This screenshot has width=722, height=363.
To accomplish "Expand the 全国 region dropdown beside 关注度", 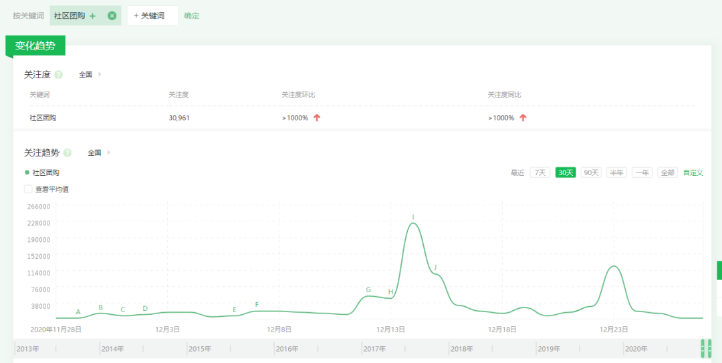I will pos(90,75).
